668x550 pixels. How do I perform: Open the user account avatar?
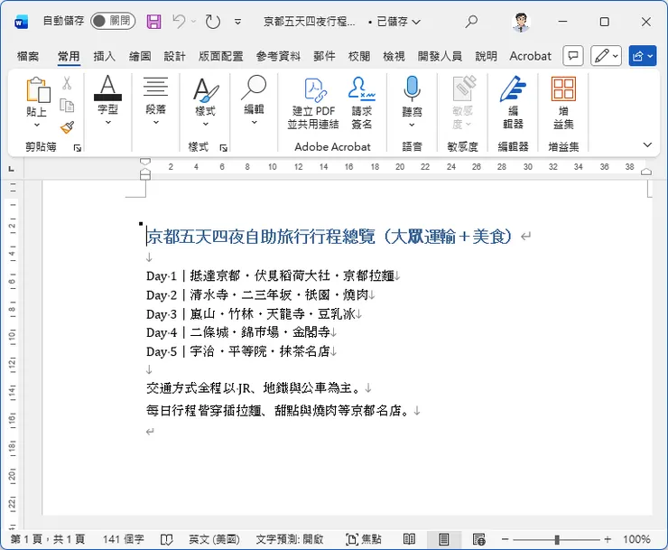coord(520,22)
